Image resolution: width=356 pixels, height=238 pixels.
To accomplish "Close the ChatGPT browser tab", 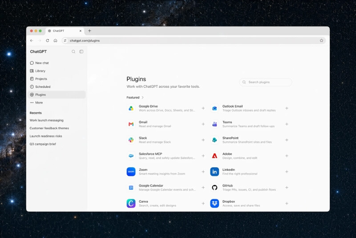I will (x=81, y=31).
